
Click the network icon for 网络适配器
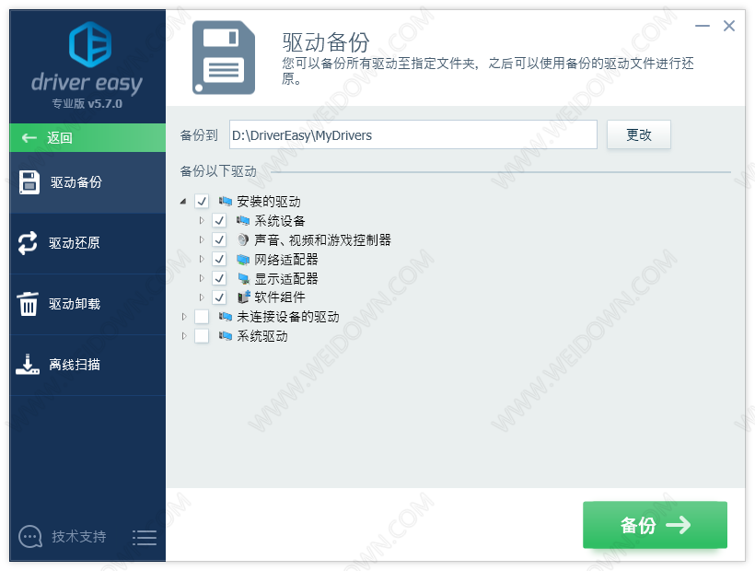(243, 260)
